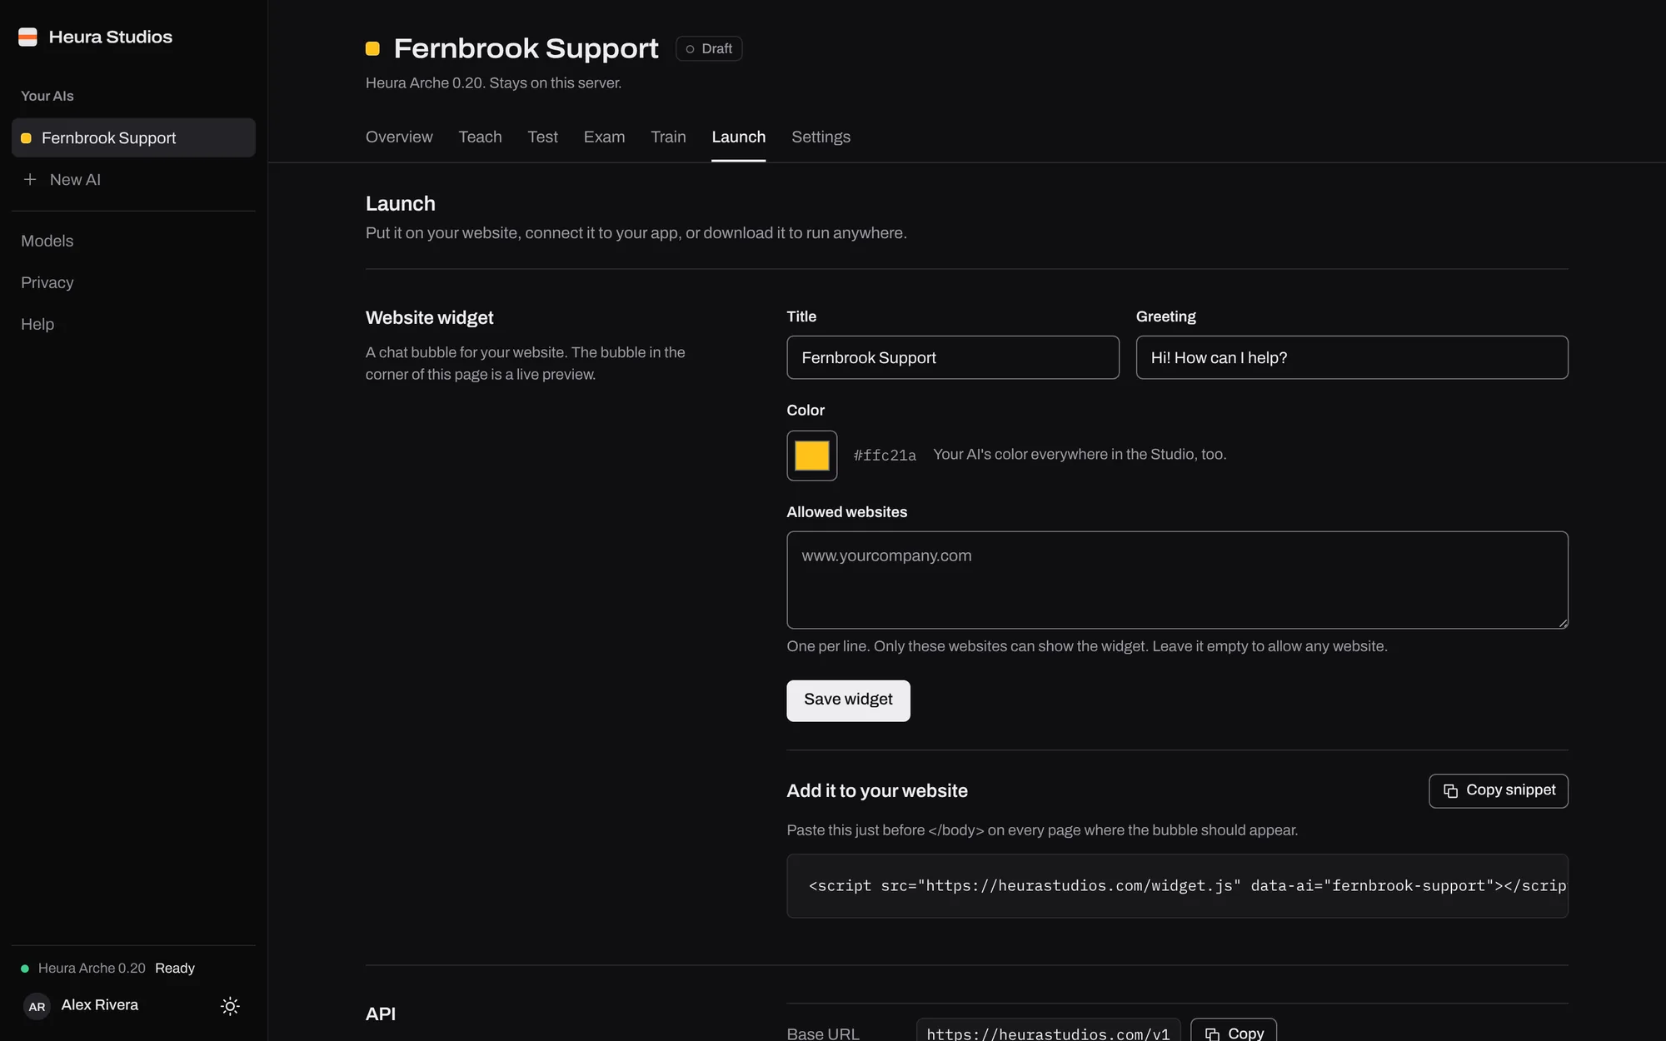Click the Heura Studios logo icon
The width and height of the screenshot is (1666, 1041).
pos(27,37)
